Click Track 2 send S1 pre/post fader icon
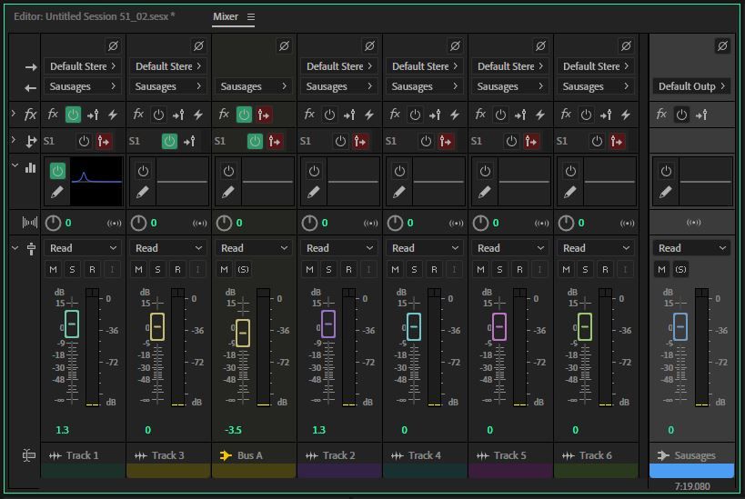The image size is (745, 499). click(360, 141)
